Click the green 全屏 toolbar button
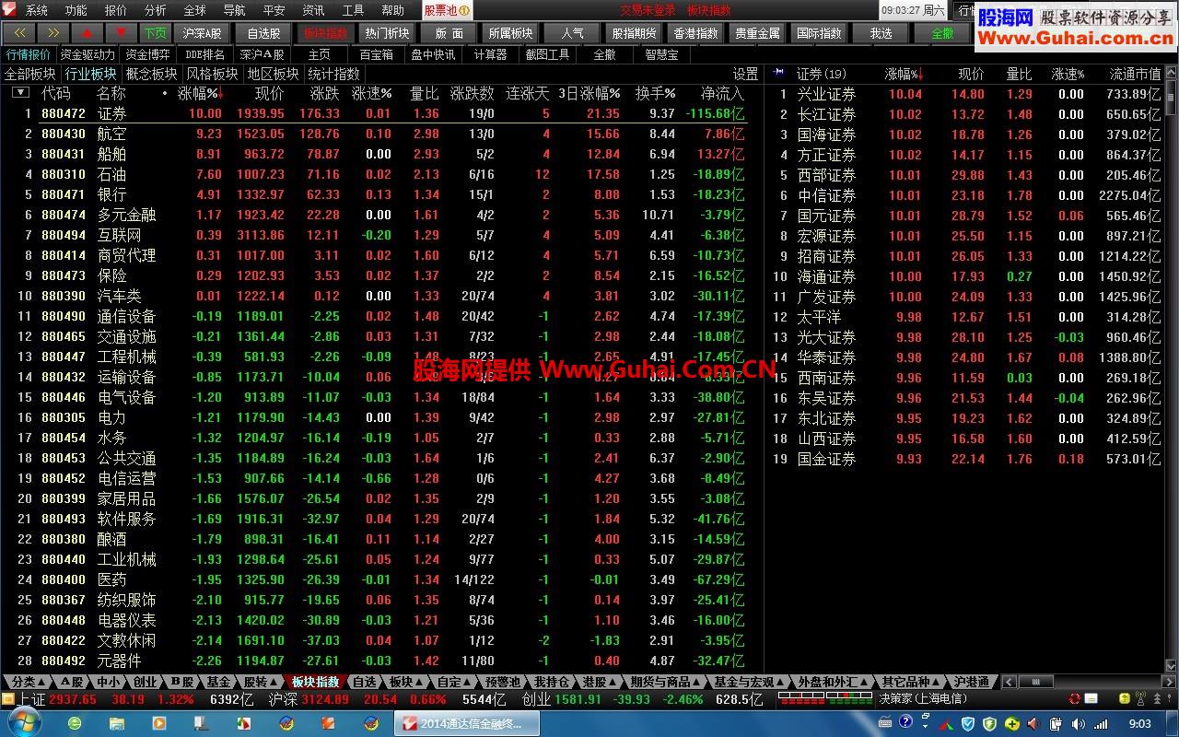 (942, 32)
